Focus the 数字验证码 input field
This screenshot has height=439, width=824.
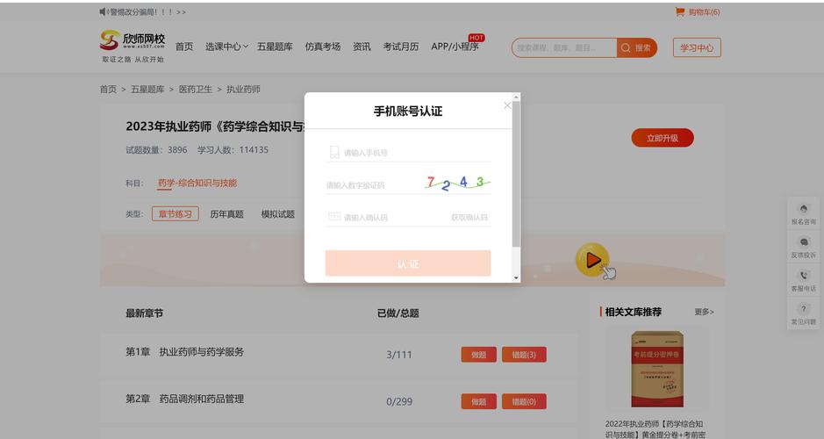click(373, 185)
